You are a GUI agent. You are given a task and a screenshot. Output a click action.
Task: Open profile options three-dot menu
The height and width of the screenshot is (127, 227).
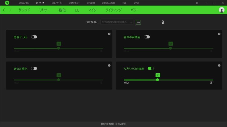tap(138, 22)
